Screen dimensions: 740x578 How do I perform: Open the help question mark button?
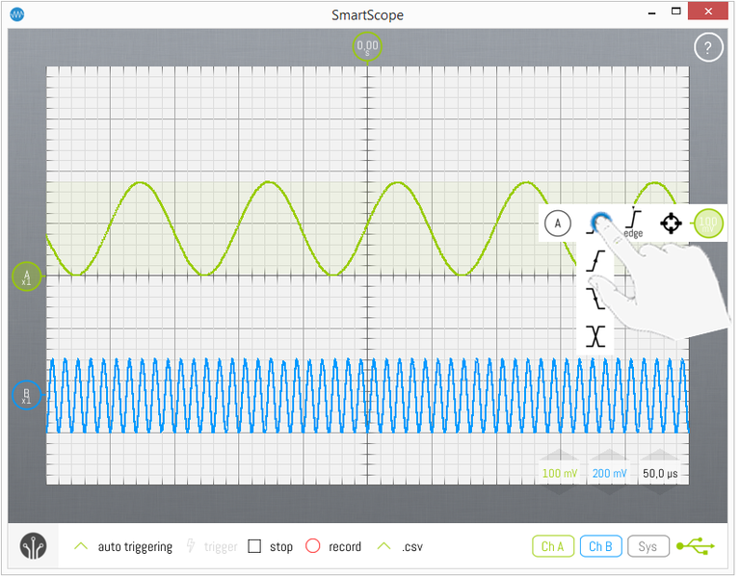pos(708,47)
